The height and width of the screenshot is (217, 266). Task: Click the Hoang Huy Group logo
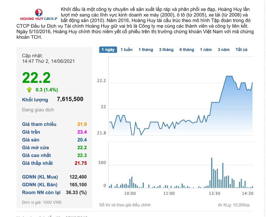39,15
